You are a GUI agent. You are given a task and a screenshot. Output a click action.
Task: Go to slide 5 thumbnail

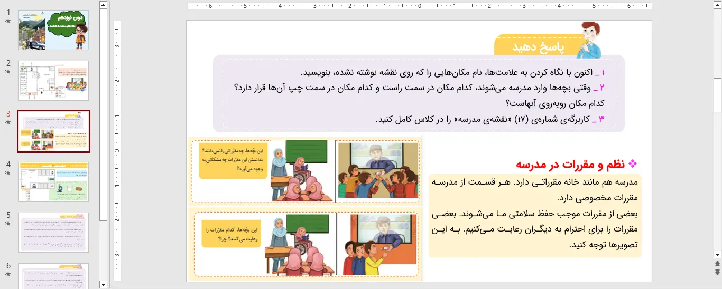click(x=53, y=232)
